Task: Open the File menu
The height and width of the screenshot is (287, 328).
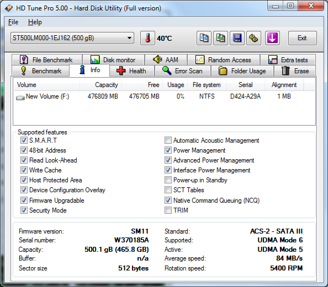Action: 13,22
